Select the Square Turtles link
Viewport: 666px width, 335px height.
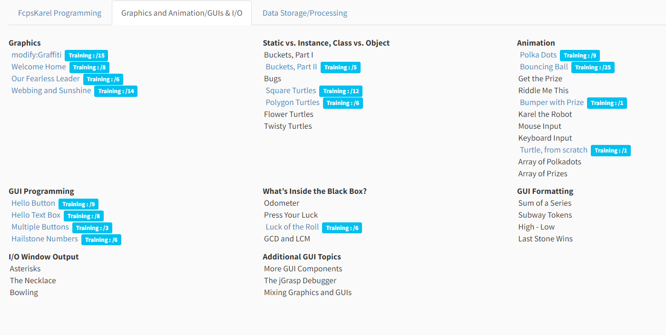tap(291, 90)
